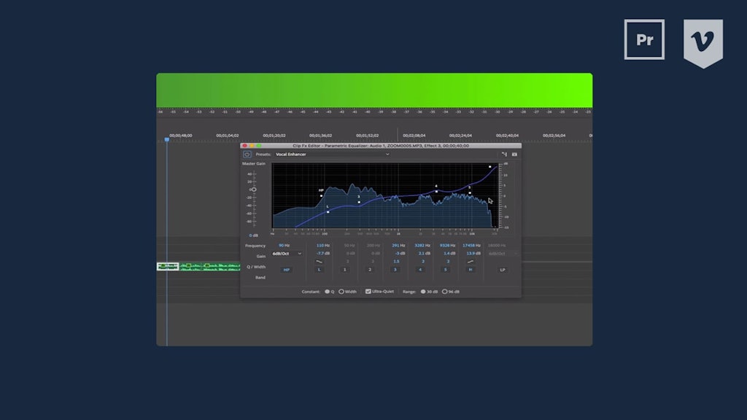747x420 pixels.
Task: Click control point 4 on the EQ graph
Action: click(436, 190)
